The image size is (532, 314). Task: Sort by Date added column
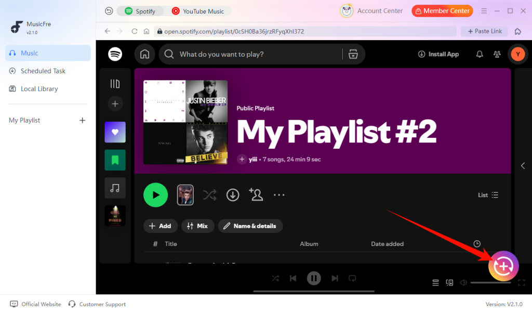387,244
